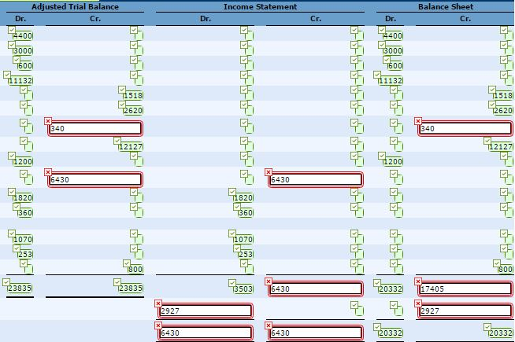The image size is (515, 342).
Task: Select the 800 value in Balance Sheet Cr.
Action: tap(506, 269)
